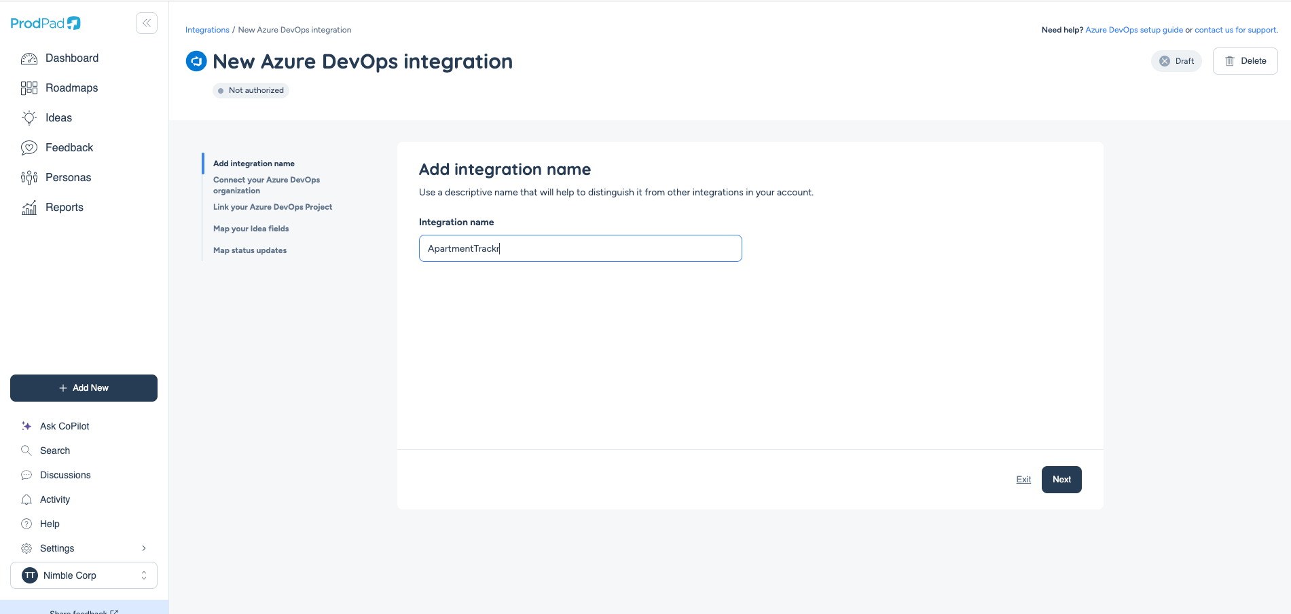Click the Add New button
This screenshot has width=1291, height=614.
(x=84, y=388)
